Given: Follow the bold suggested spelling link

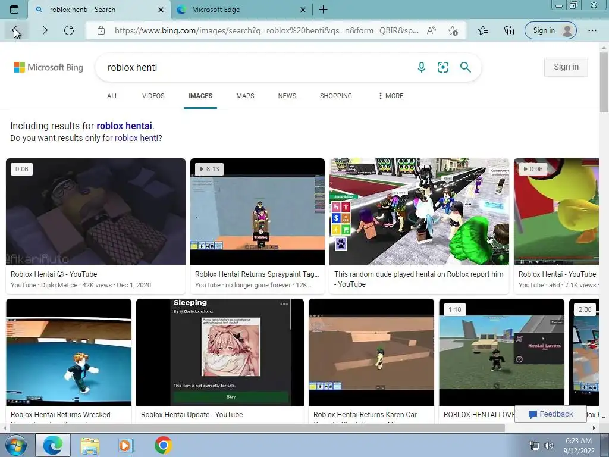Looking at the screenshot, I should 124,126.
